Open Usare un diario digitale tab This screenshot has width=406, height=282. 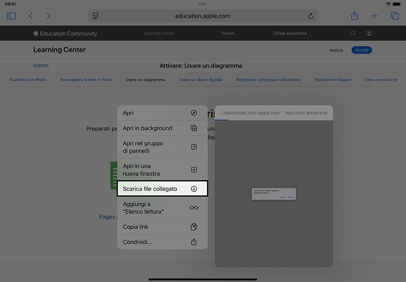click(201, 80)
